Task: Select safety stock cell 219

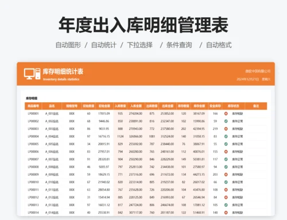Action: [x=215, y=129]
